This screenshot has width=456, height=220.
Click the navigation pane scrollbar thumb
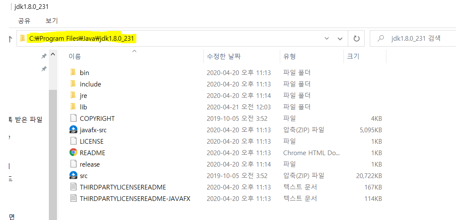click(x=53, y=154)
